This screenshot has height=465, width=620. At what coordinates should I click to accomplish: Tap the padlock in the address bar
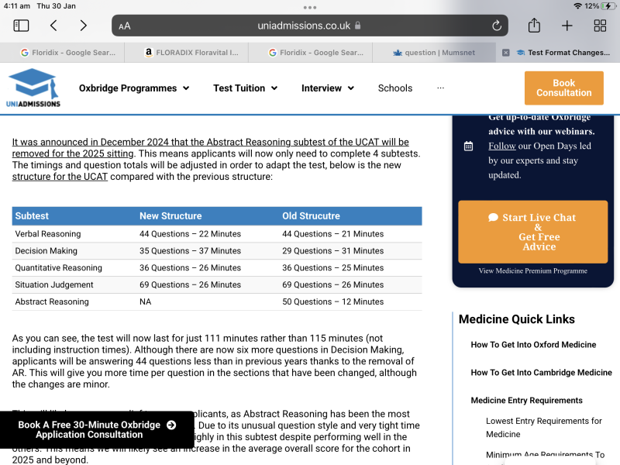tap(357, 26)
